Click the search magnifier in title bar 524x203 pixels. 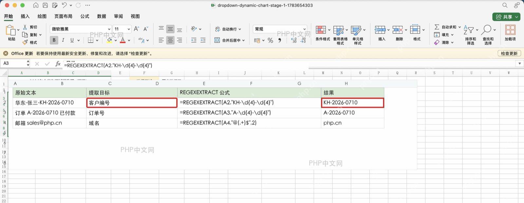pos(505,5)
